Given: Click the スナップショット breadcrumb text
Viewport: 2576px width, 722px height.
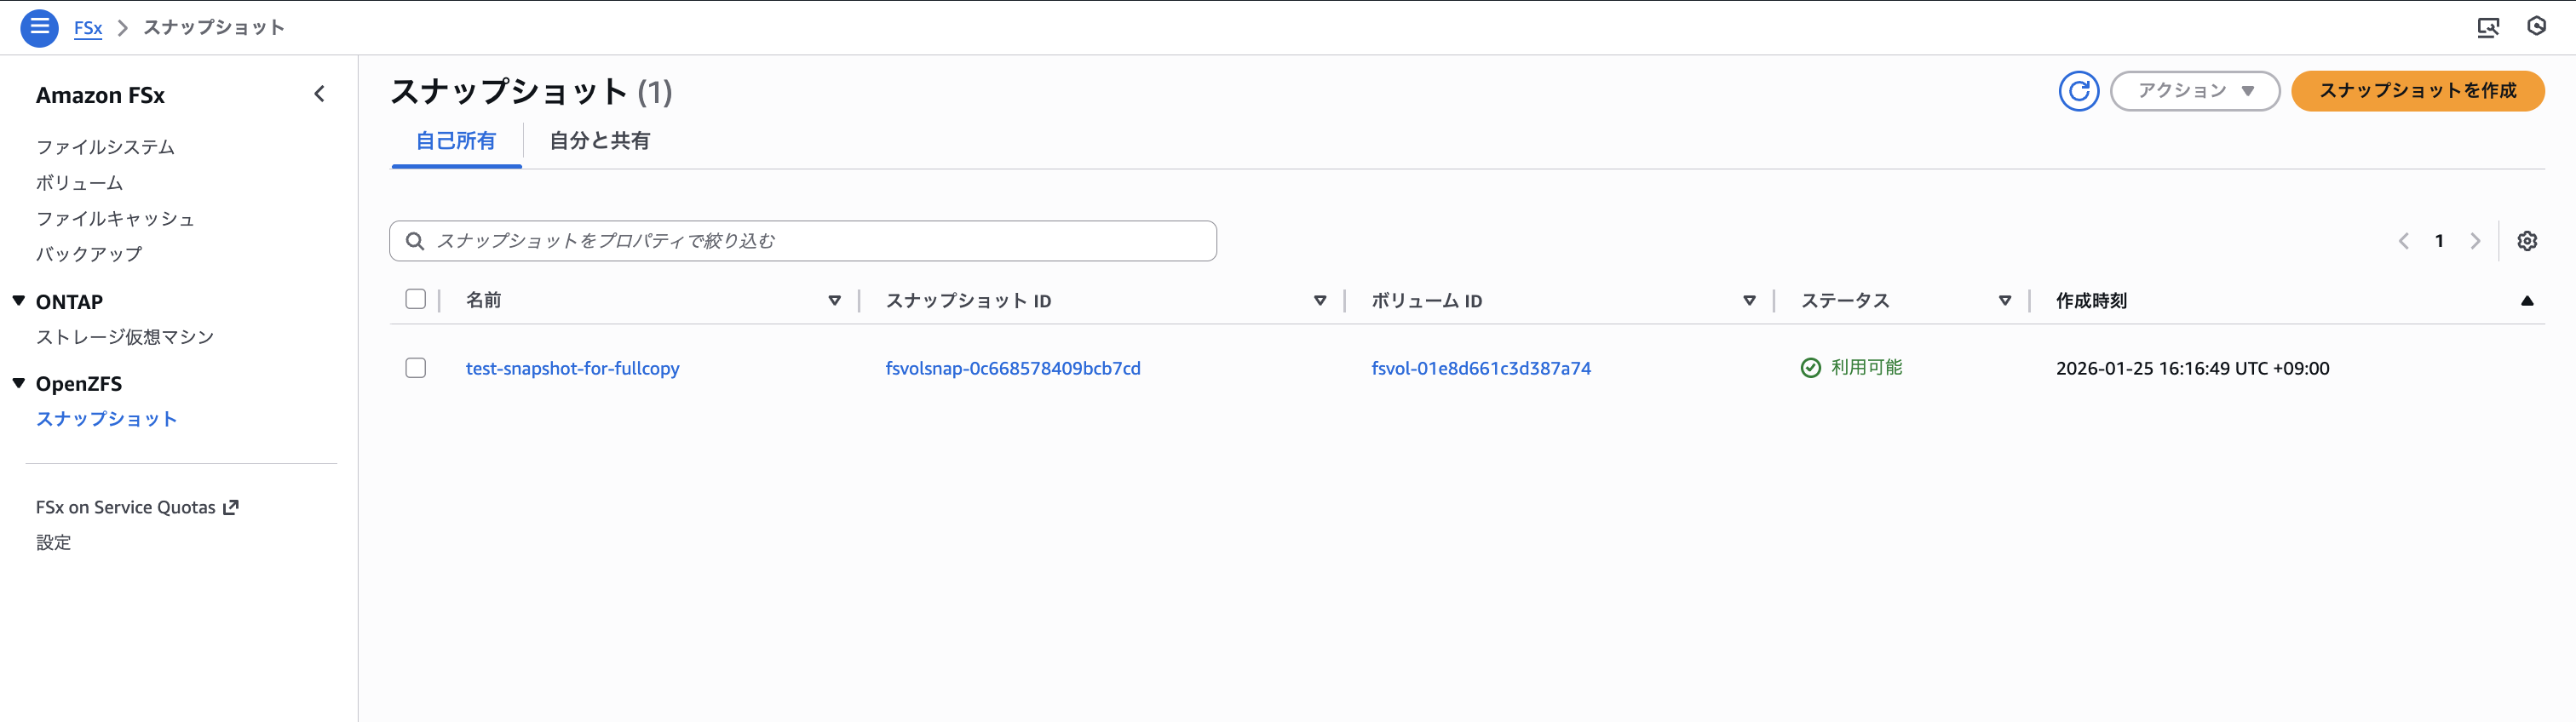Looking at the screenshot, I should coord(214,27).
